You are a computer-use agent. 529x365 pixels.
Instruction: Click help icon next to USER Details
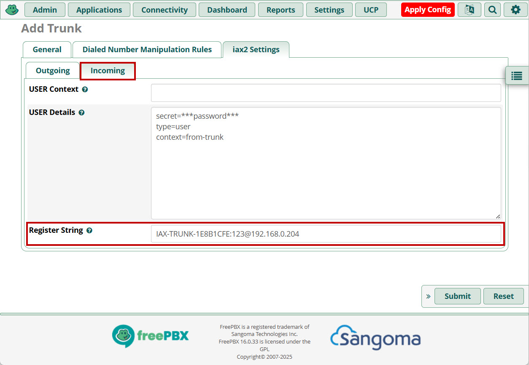tap(81, 113)
